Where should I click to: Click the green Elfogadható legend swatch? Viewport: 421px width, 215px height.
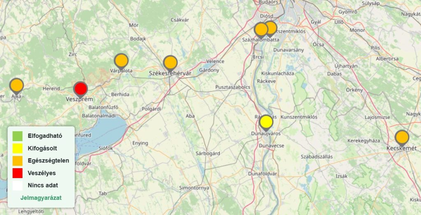[x=17, y=135]
